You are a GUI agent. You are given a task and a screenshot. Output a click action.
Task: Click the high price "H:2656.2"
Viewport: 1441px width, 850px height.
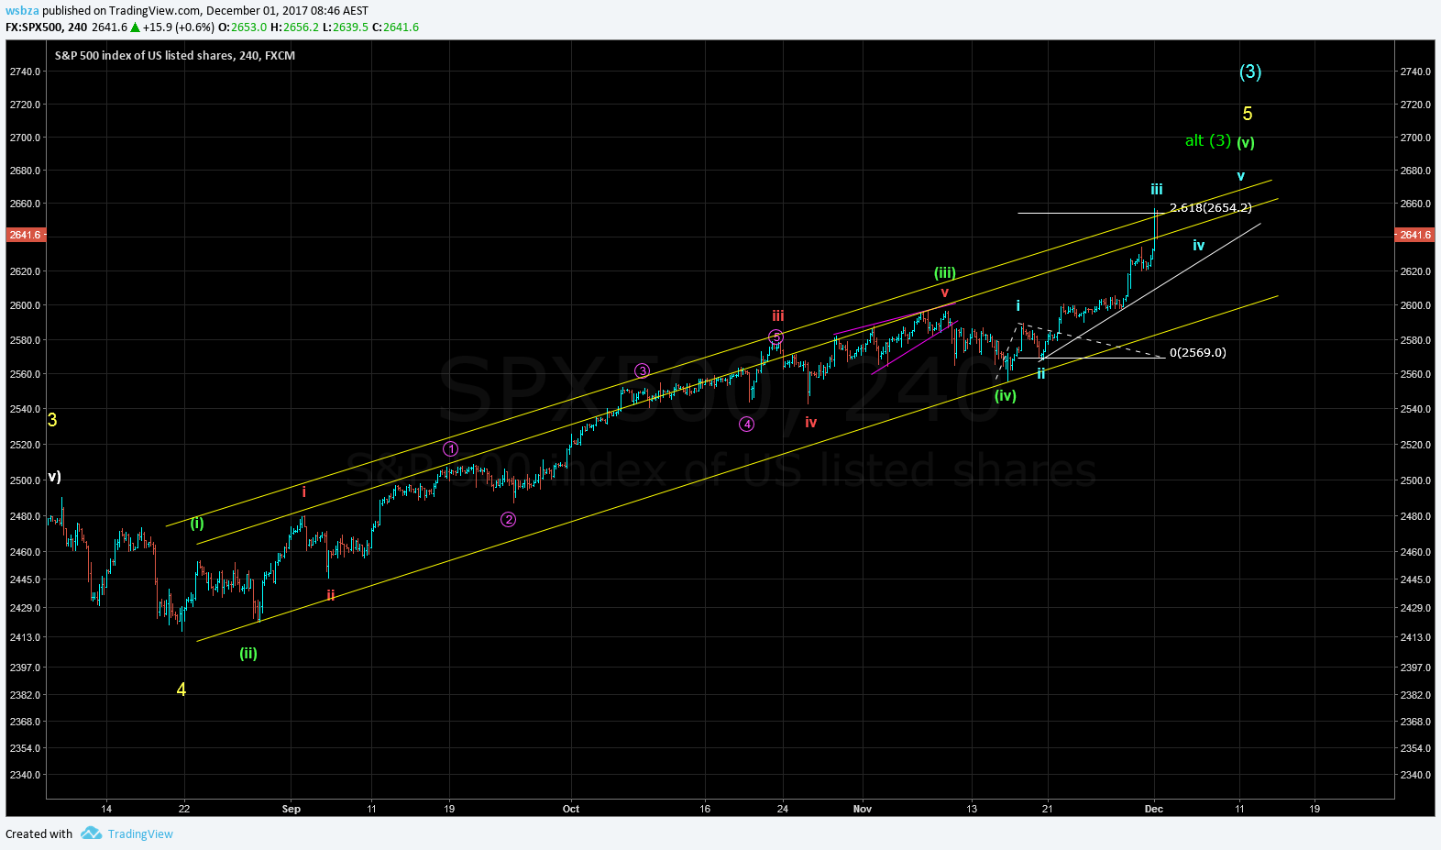tap(295, 28)
